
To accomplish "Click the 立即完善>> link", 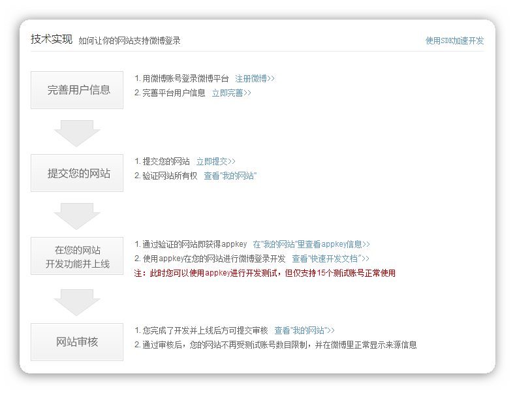I will tap(231, 93).
